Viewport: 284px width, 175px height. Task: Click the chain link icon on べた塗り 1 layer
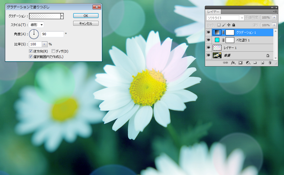point(223,40)
